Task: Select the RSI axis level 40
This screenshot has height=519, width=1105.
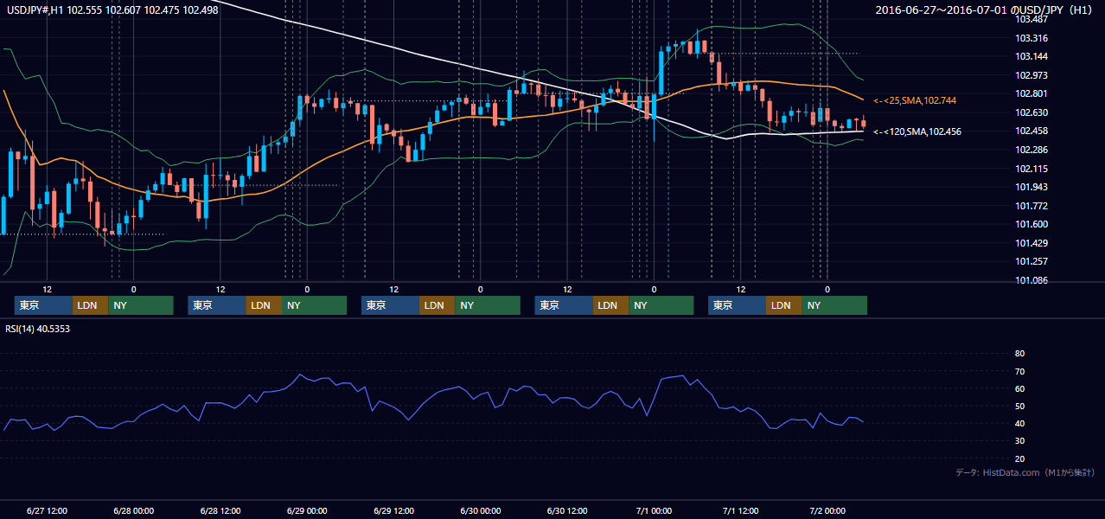Action: coord(1019,423)
